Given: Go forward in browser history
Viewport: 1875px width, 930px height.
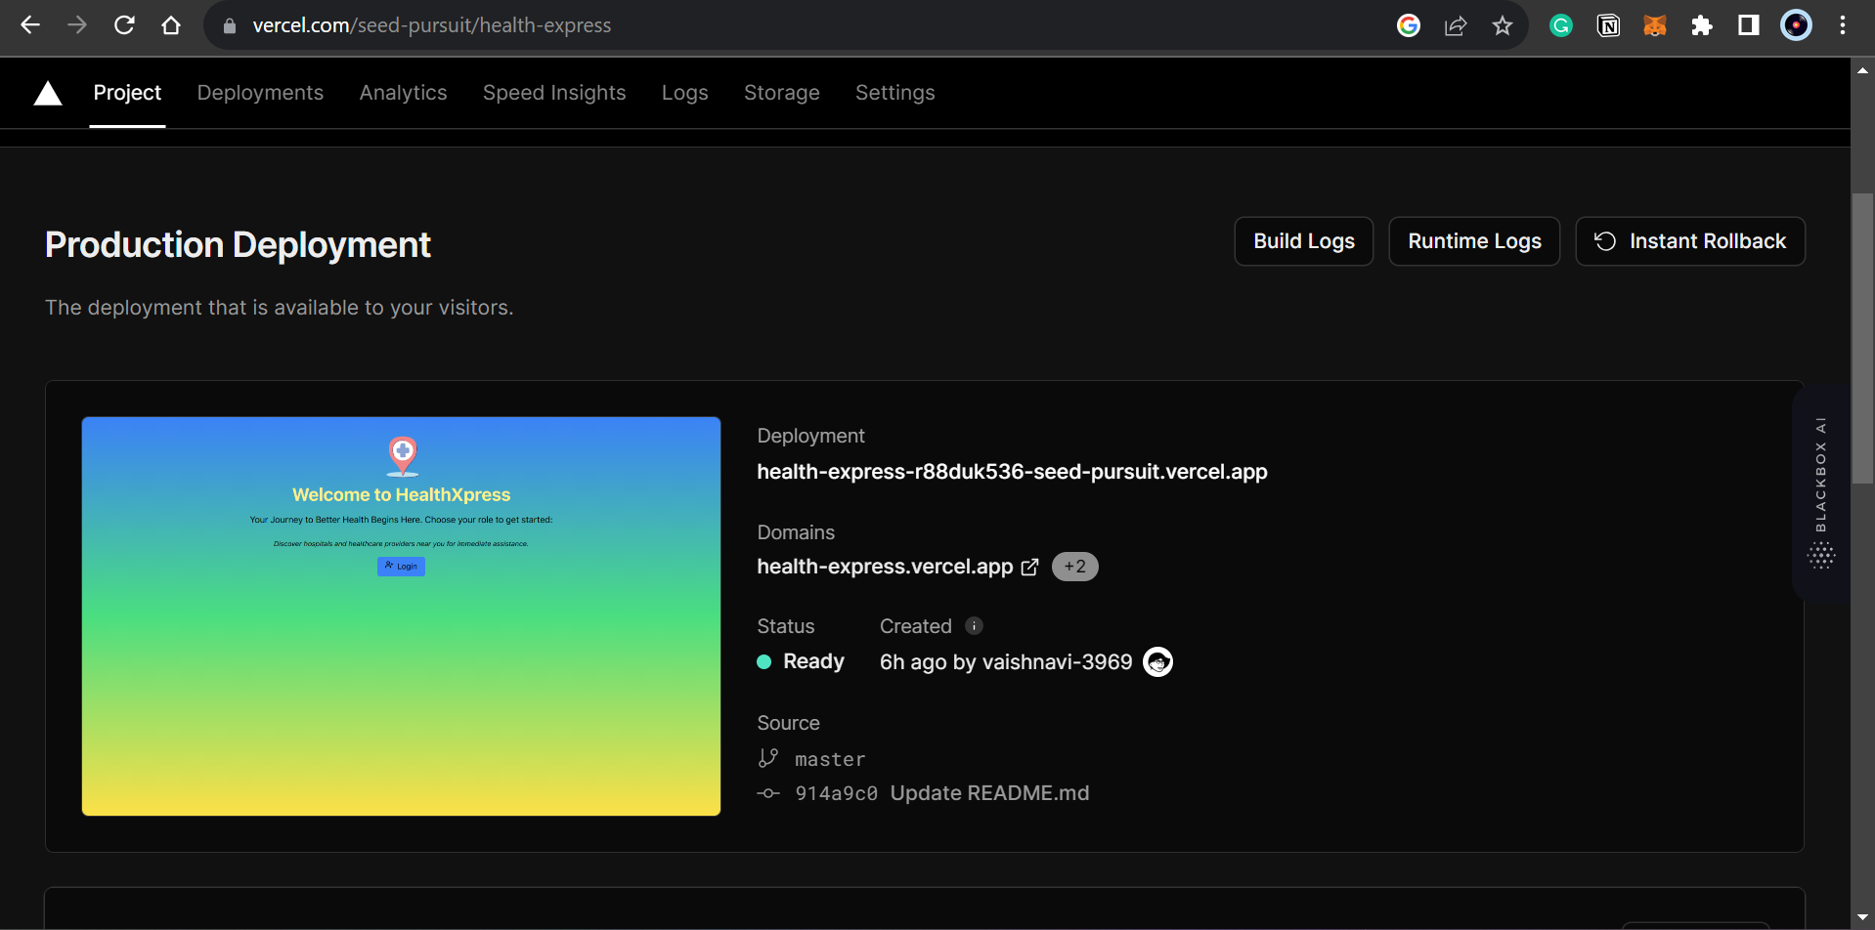Looking at the screenshot, I should click(77, 25).
